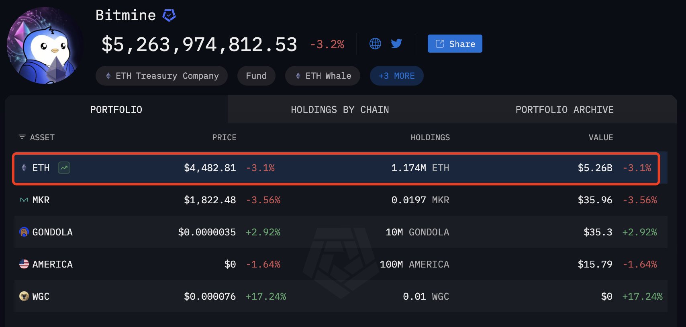Screen dimensions: 686x327
Task: Click the AMERICA flag token icon
Action: [x=24, y=264]
